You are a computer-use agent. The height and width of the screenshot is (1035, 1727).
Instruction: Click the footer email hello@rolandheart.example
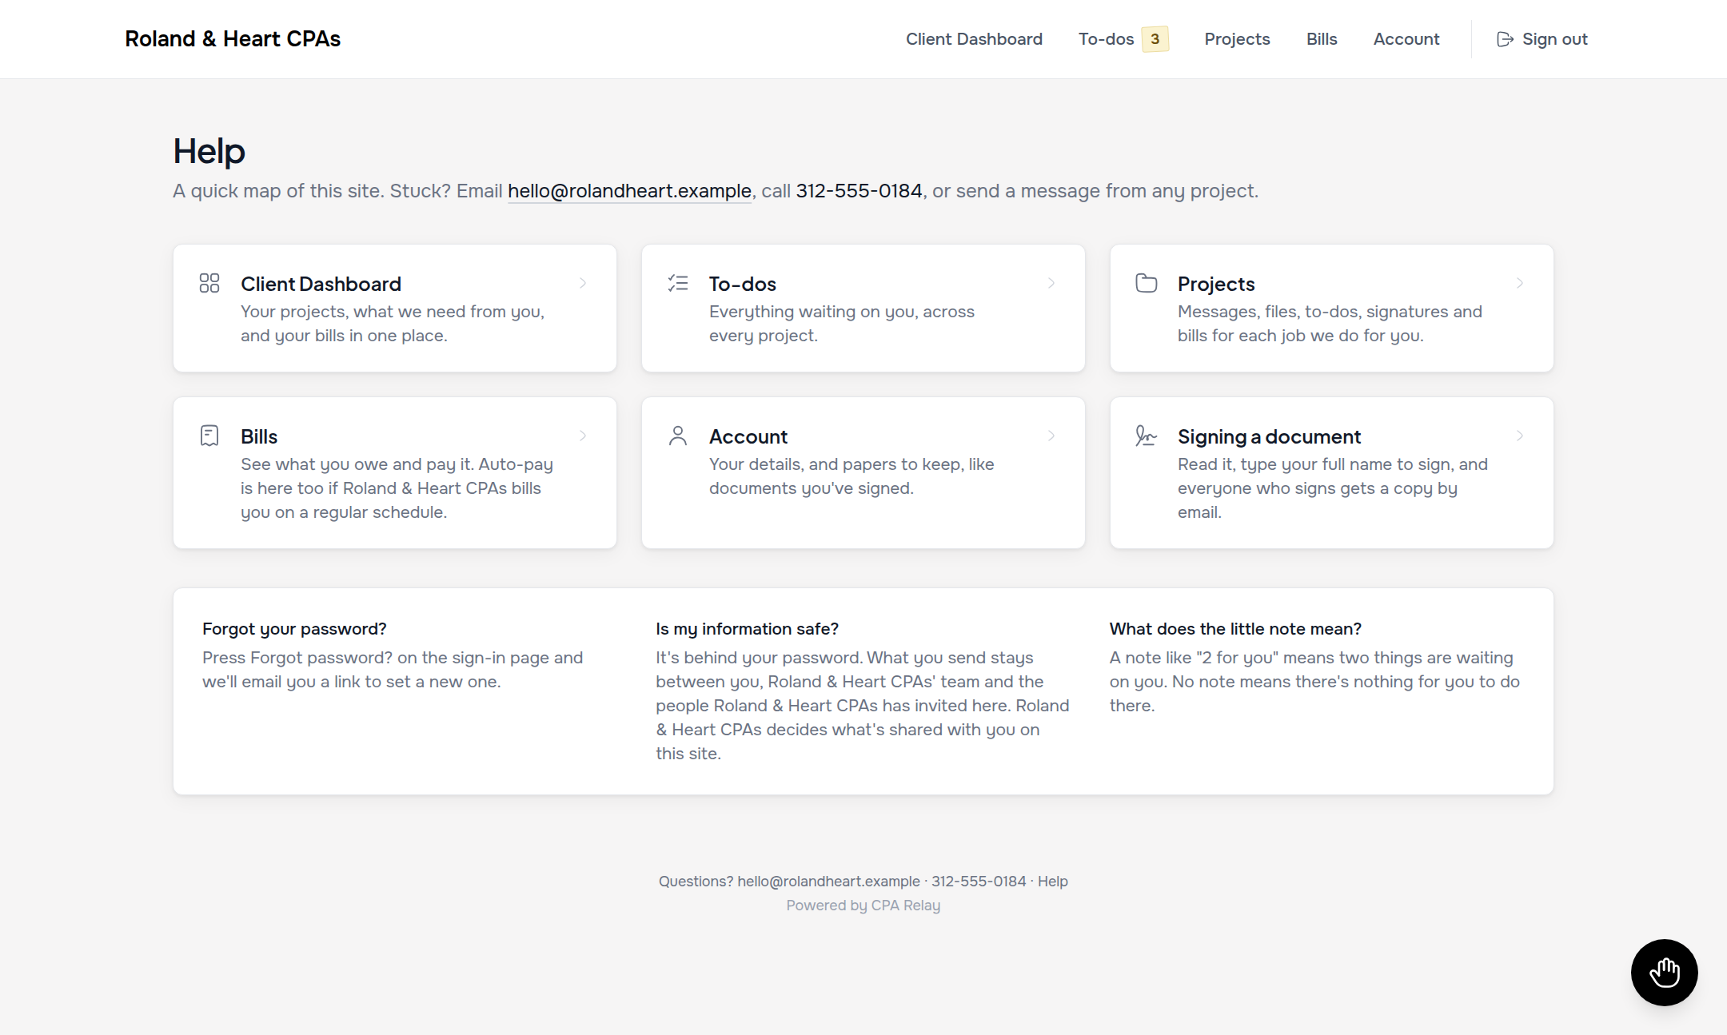[x=828, y=882]
